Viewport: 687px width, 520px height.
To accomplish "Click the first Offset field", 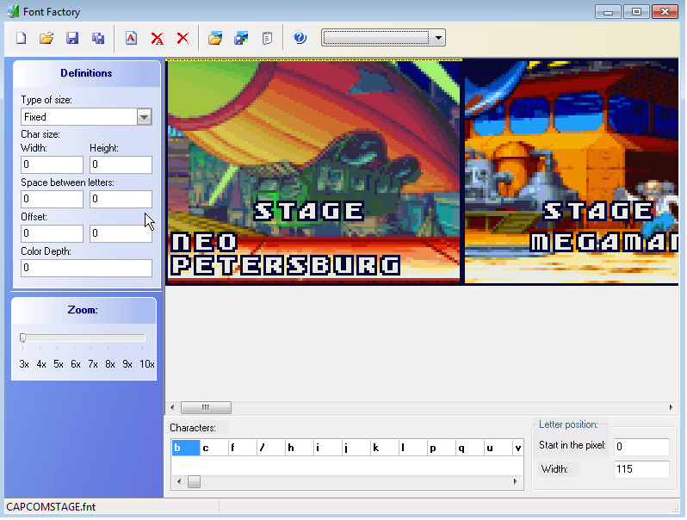I will point(52,233).
